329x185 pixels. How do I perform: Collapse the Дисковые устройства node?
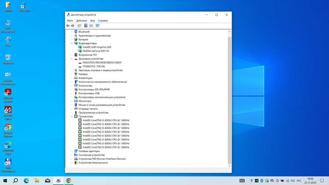point(72,59)
